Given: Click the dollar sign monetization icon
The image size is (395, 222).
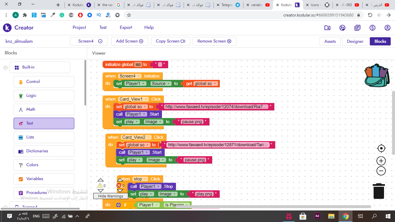Looking at the screenshot, I should click(x=372, y=28).
